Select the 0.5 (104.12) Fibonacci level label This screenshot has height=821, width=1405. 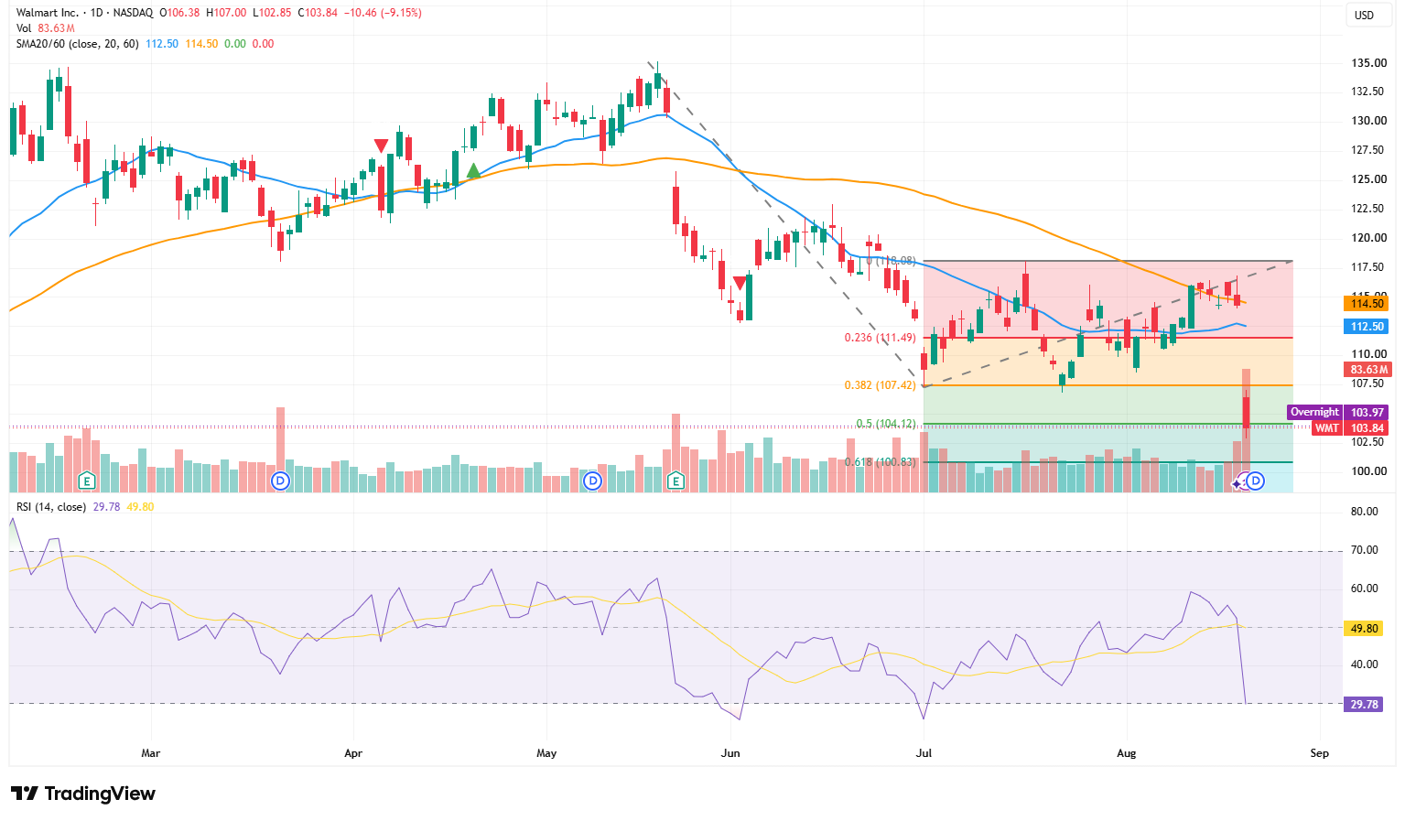(886, 424)
